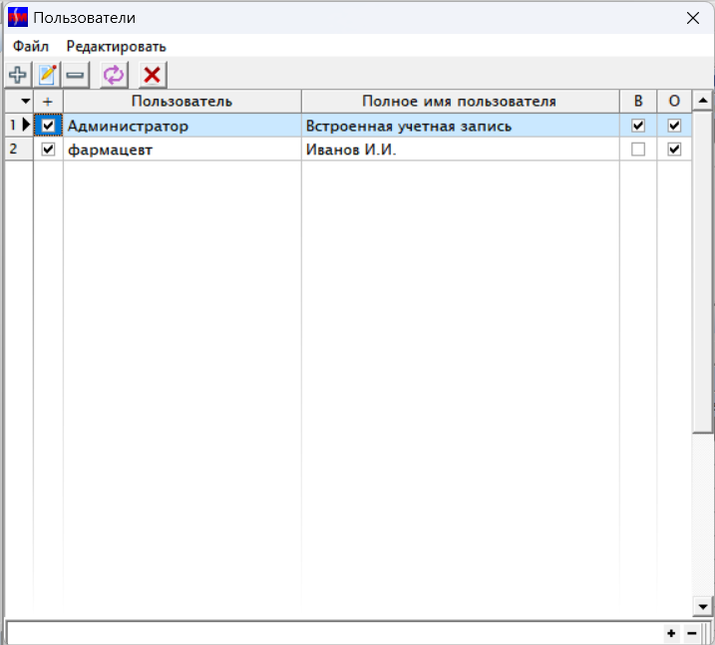Click the scrollbar down arrow
The height and width of the screenshot is (645, 715).
coord(703,607)
